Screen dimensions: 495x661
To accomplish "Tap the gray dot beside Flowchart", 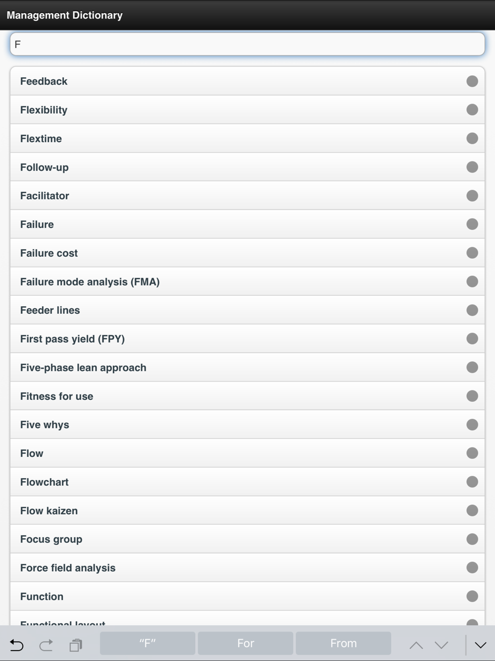I will pos(472,482).
